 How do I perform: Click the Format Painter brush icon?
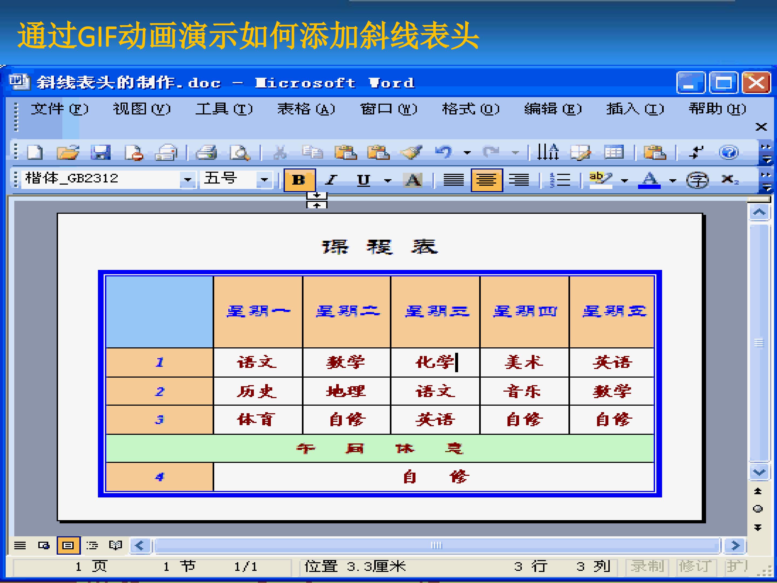click(411, 152)
